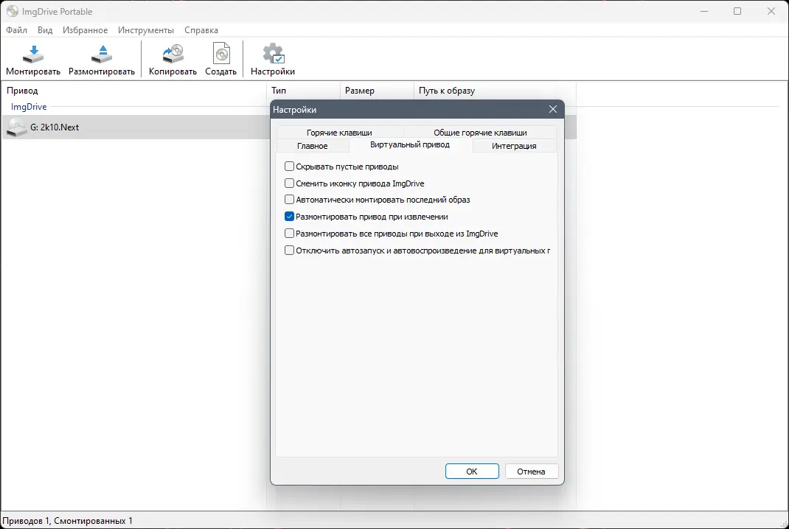Open the Файл menu
Viewport: 789px width, 529px height.
pyautogui.click(x=17, y=30)
